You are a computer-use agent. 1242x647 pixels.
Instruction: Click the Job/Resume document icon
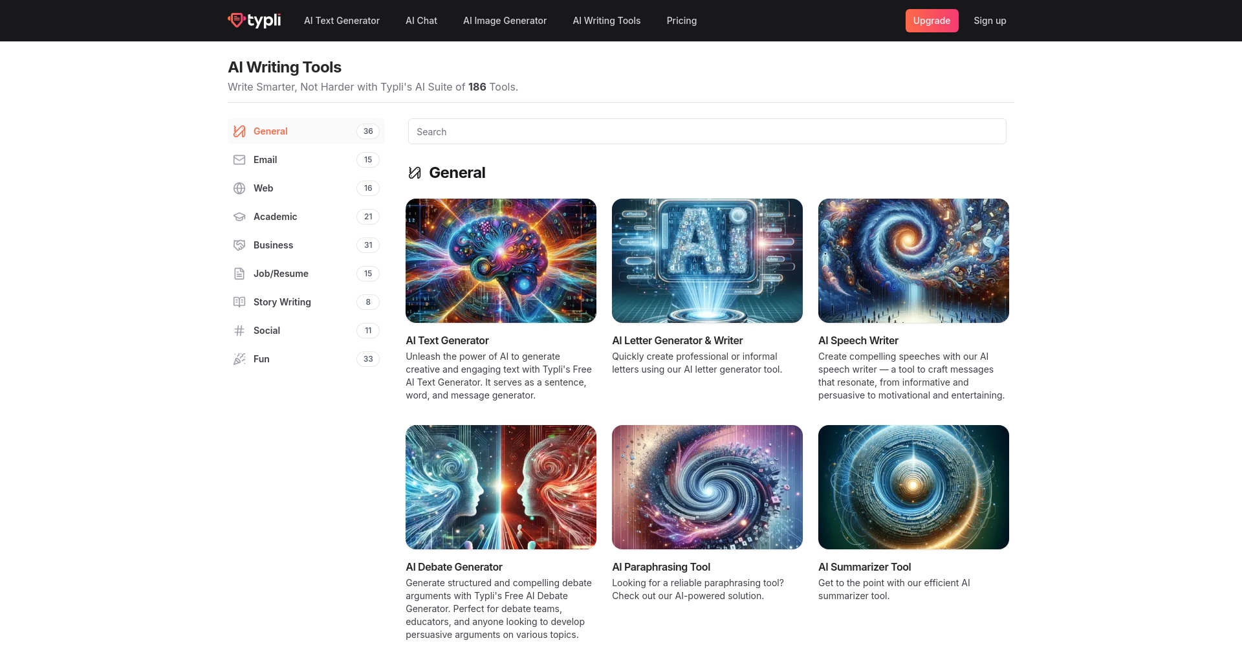[239, 274]
